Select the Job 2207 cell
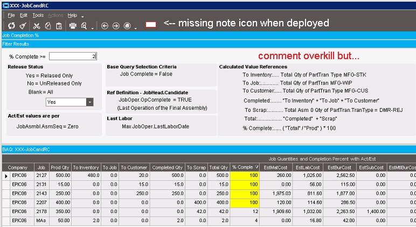The height and width of the screenshot is (227, 416). pyautogui.click(x=41, y=203)
